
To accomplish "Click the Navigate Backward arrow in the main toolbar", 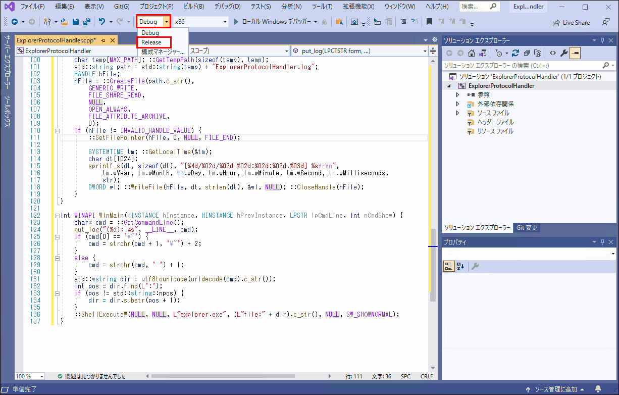I will point(14,22).
